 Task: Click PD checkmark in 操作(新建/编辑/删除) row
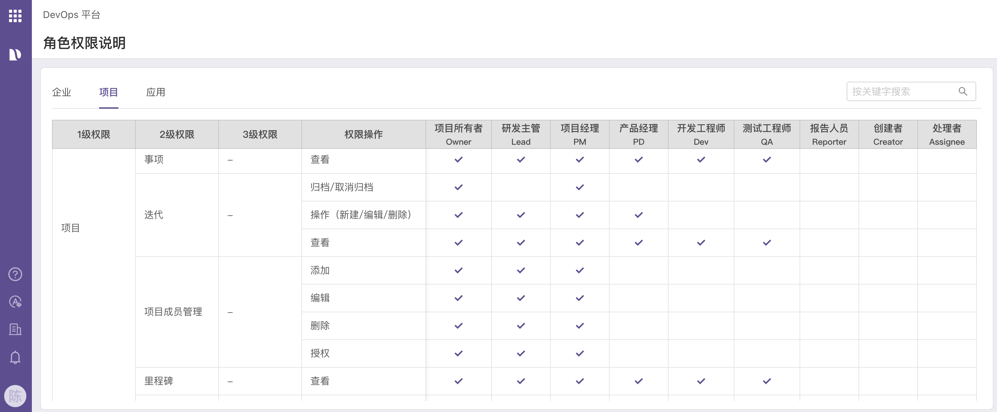click(x=638, y=215)
